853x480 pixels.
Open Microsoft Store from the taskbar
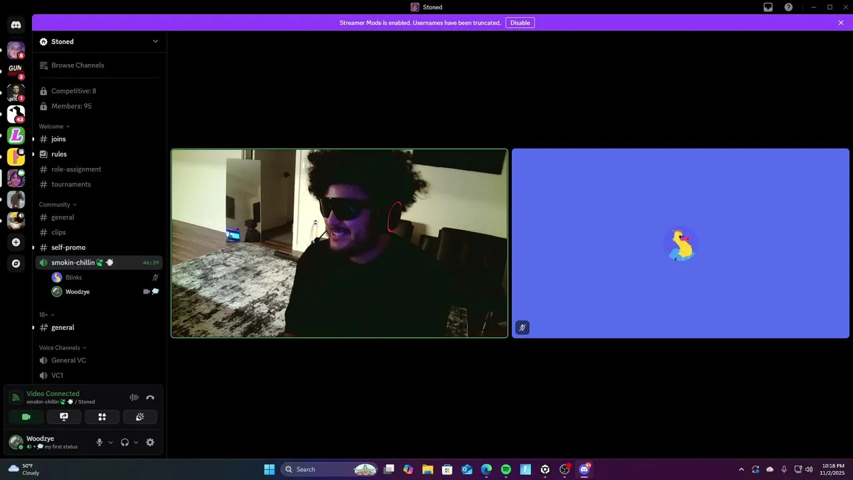point(447,469)
